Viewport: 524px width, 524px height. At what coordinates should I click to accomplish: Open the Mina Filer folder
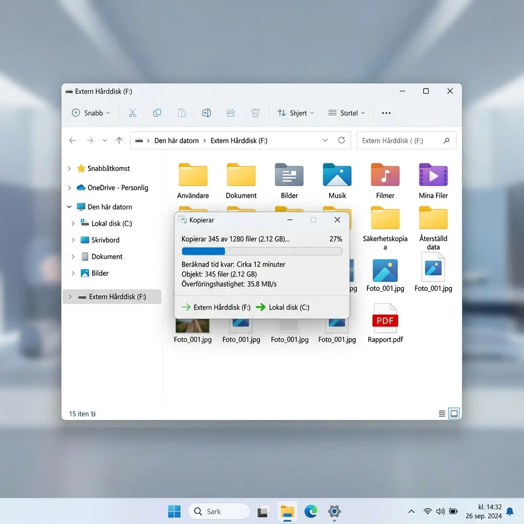click(x=433, y=181)
